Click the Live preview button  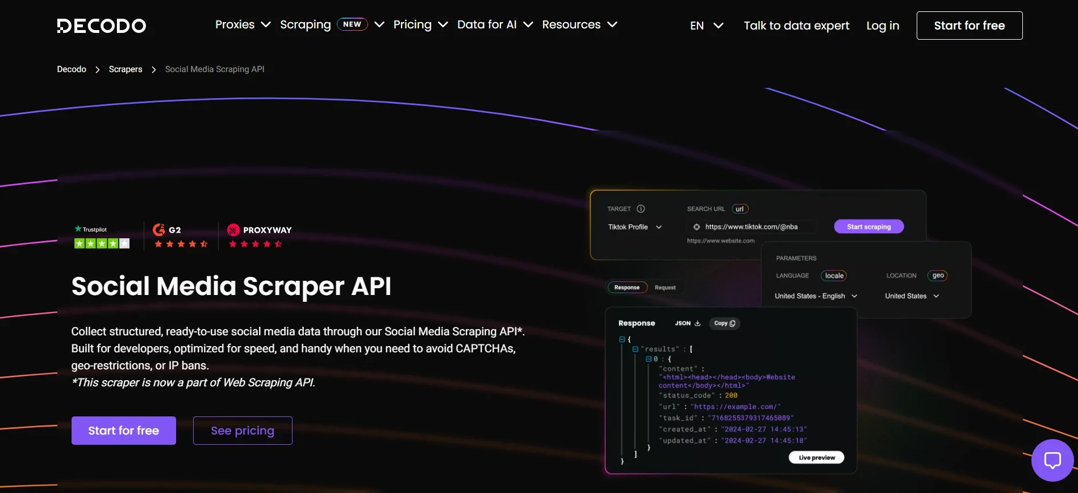click(x=817, y=457)
